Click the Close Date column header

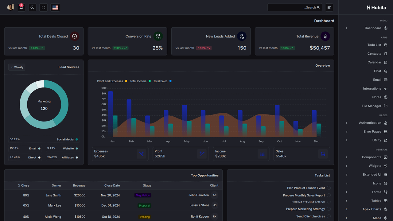coord(112,185)
